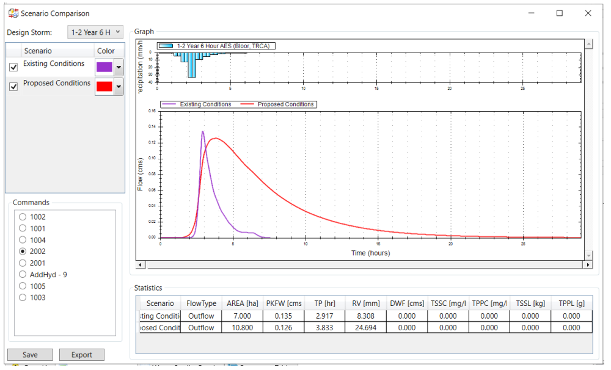Maximize the Scenario Comparison window
611x370 pixels.
click(x=560, y=13)
